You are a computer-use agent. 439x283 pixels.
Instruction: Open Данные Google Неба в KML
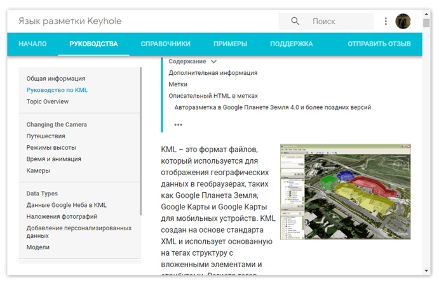coord(66,205)
